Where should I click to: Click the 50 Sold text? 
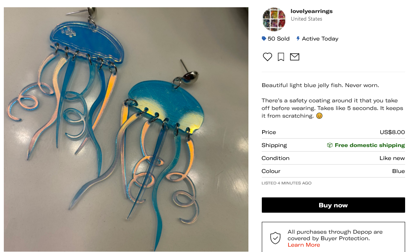pos(279,39)
